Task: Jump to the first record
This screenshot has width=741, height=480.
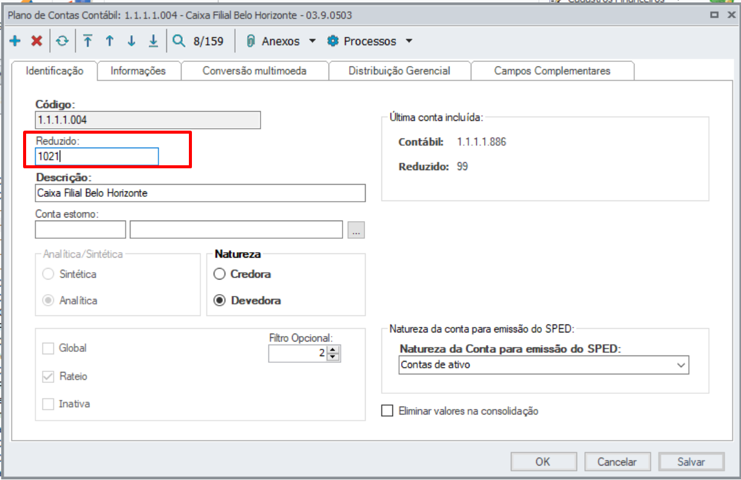Action: pyautogui.click(x=87, y=41)
